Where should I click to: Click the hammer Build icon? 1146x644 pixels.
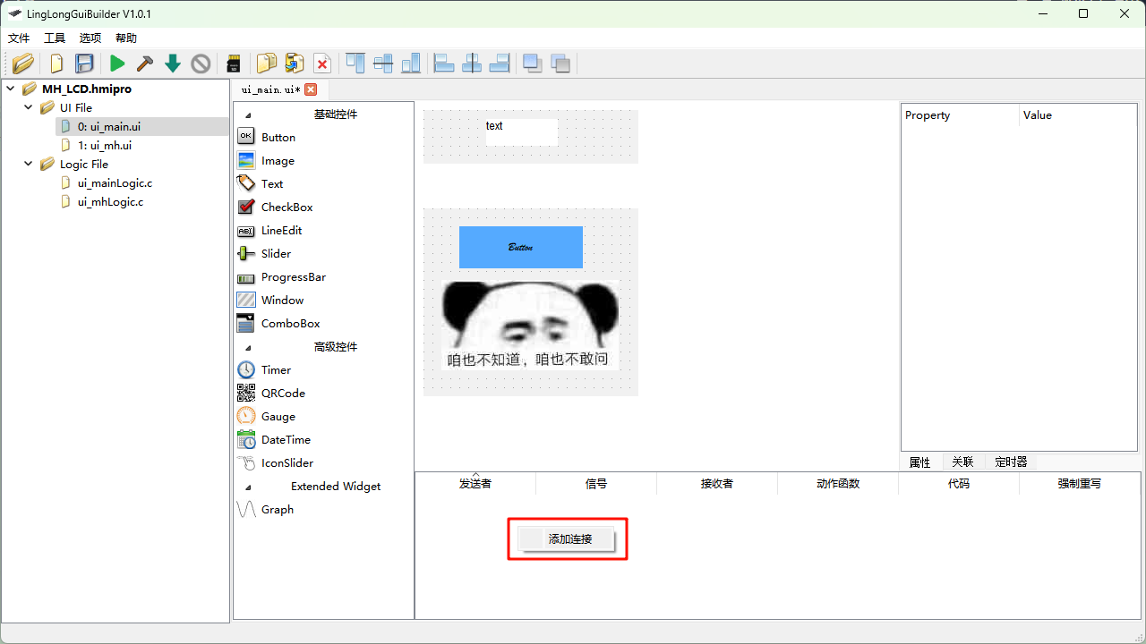[144, 64]
